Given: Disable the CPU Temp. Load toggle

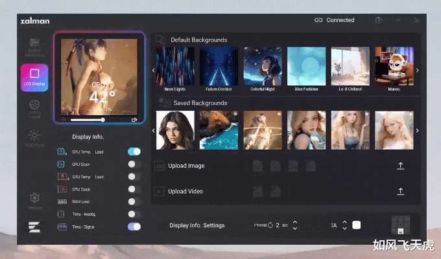Looking at the screenshot, I should (134, 152).
